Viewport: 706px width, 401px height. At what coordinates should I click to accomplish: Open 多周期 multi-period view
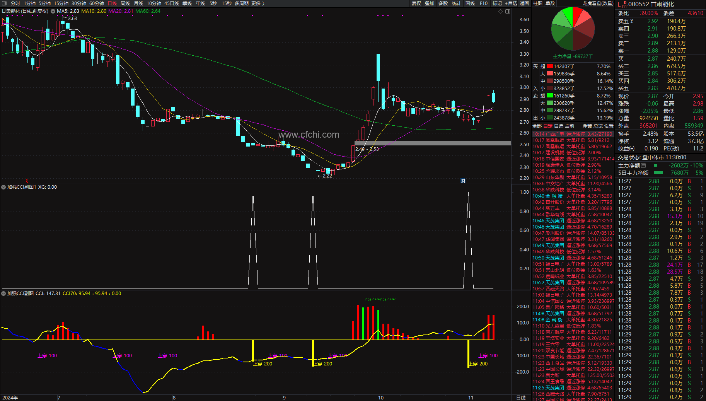coord(242,3)
